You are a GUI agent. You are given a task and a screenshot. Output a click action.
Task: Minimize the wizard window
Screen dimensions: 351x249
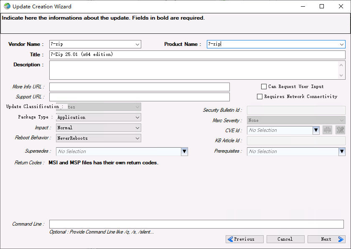[303, 6]
